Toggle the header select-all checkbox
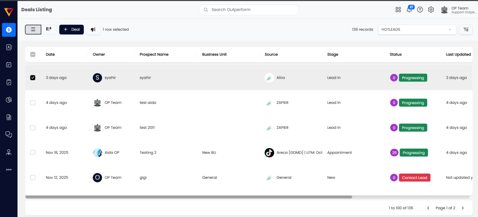 point(33,54)
